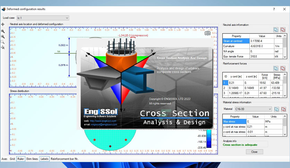Click the Value header in Neutral axis table

tap(262, 36)
